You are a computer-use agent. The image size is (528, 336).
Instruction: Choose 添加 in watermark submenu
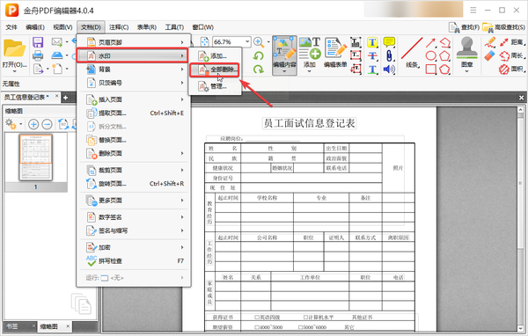pyautogui.click(x=215, y=56)
